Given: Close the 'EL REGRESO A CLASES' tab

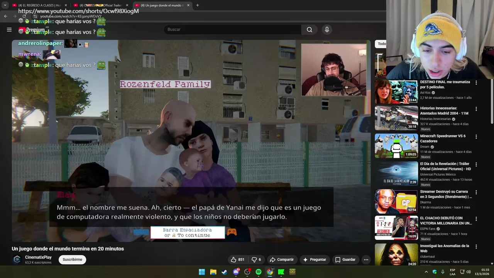Looking at the screenshot, I should click(66, 5).
